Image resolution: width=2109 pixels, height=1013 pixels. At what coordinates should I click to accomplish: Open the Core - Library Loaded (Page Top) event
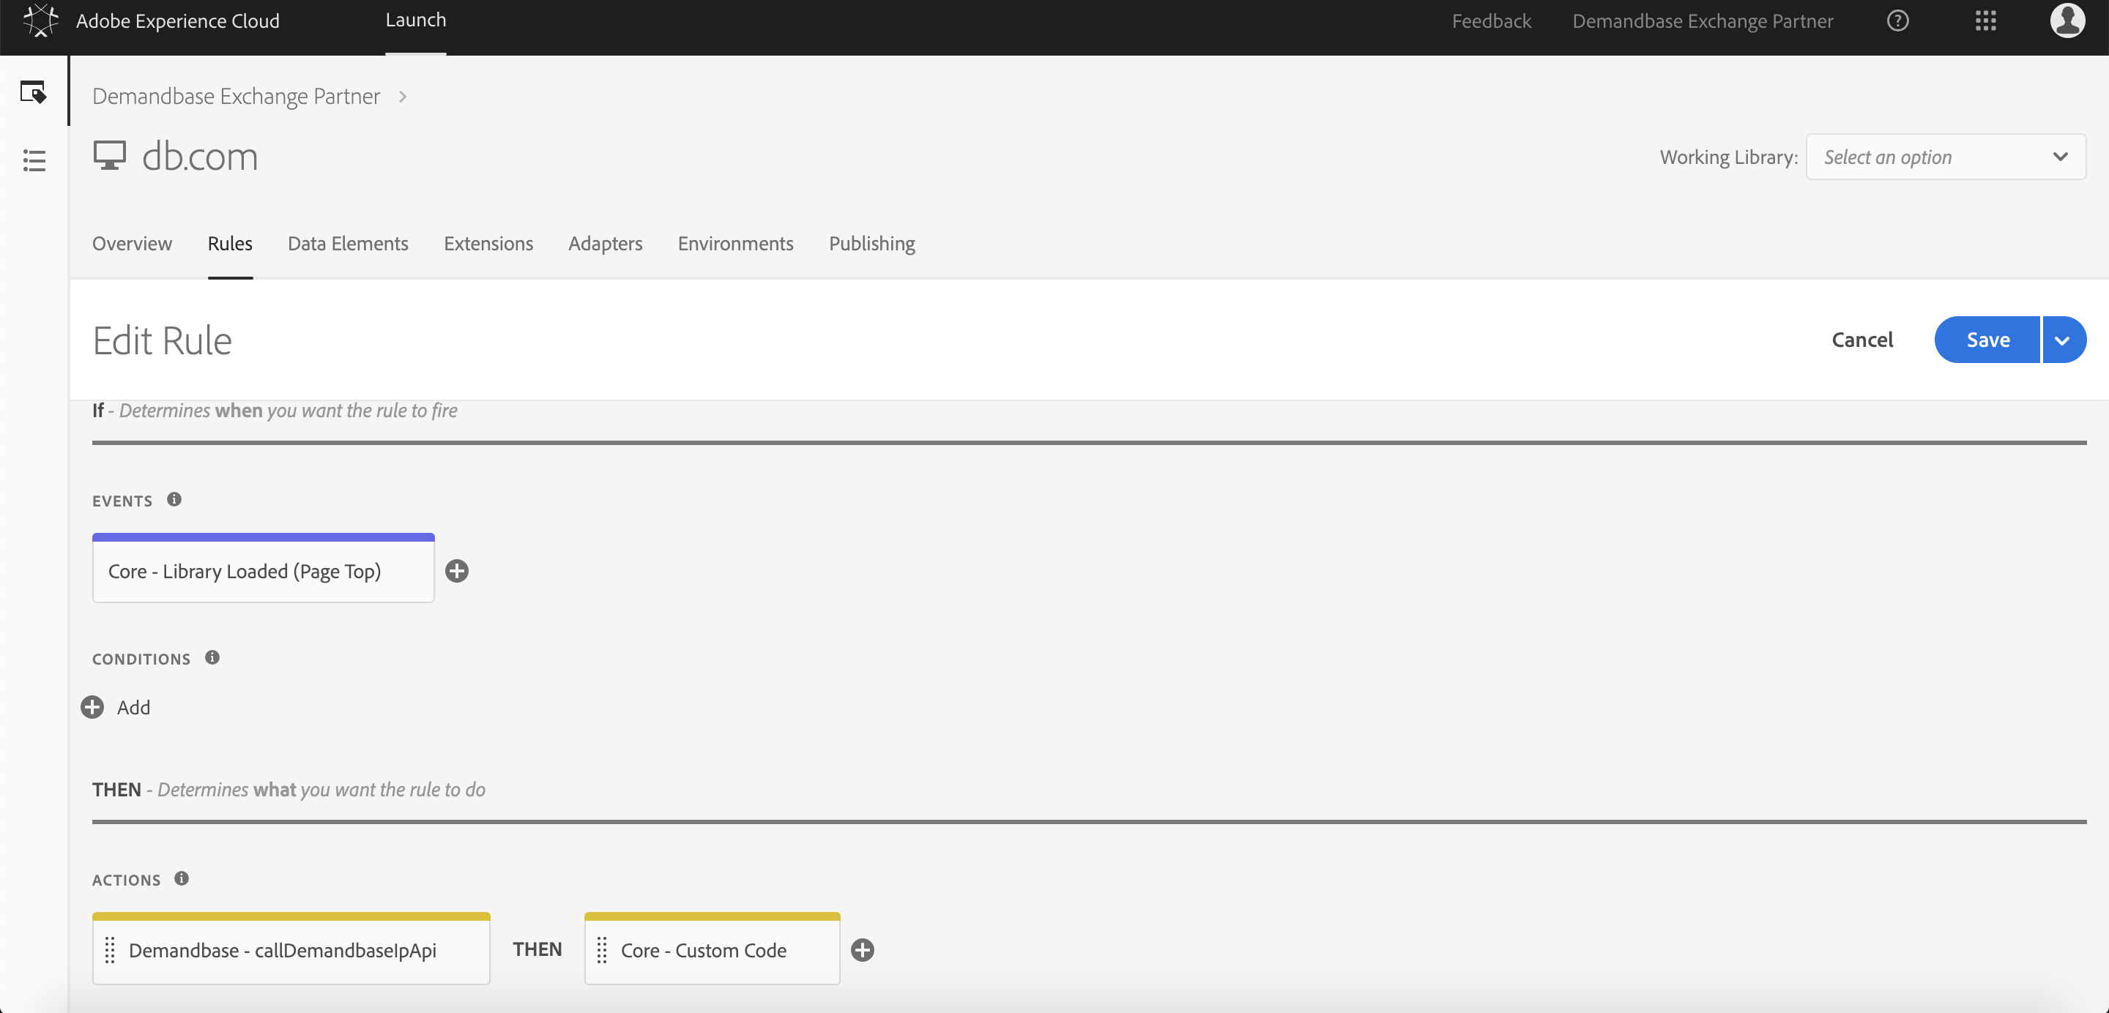tap(263, 568)
